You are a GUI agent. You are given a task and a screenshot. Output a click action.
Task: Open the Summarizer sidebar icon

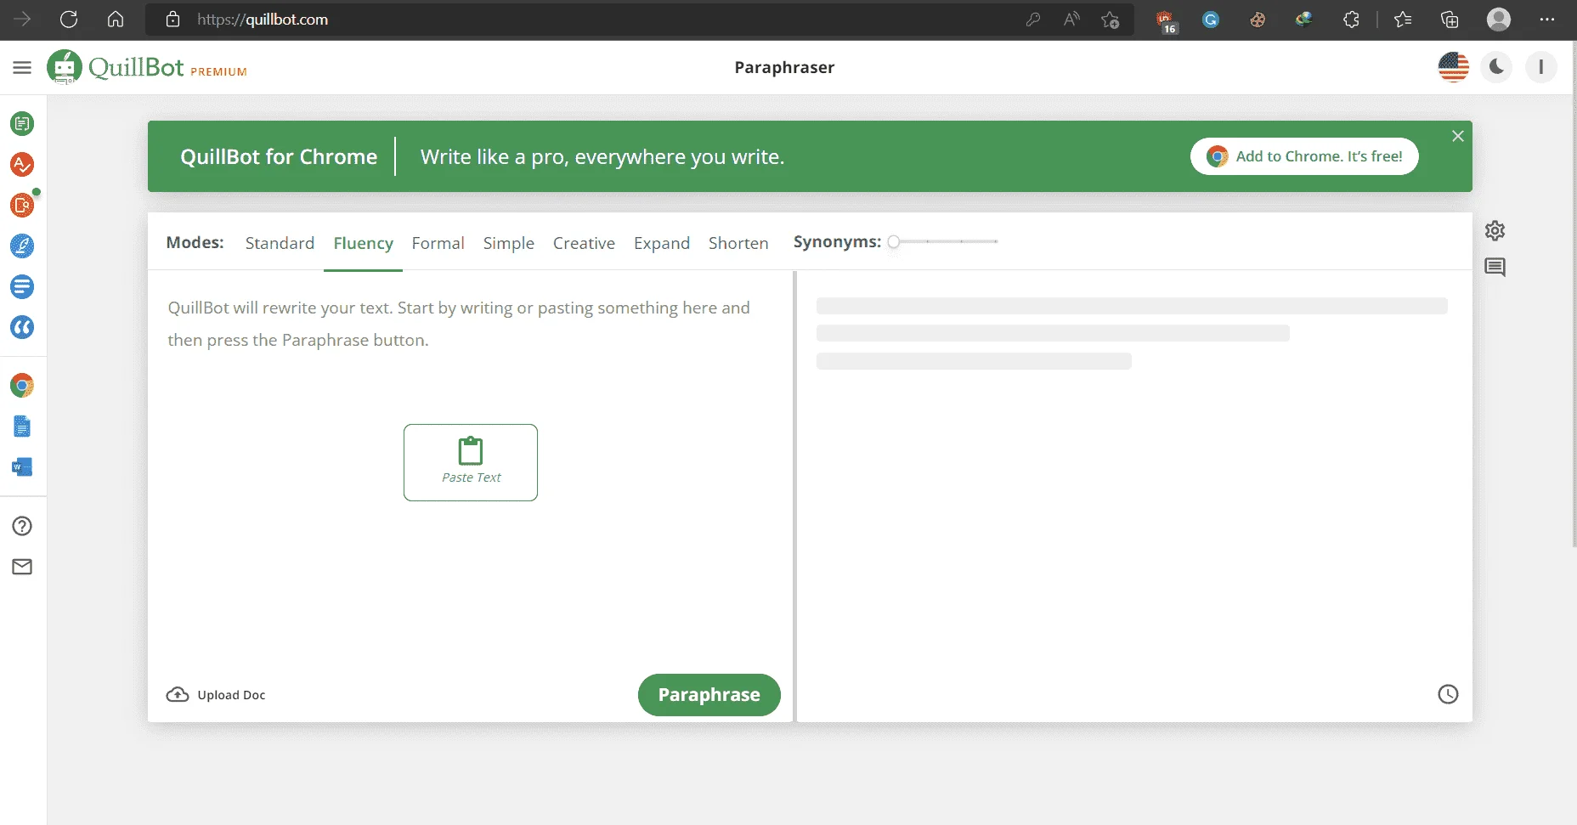tap(22, 287)
